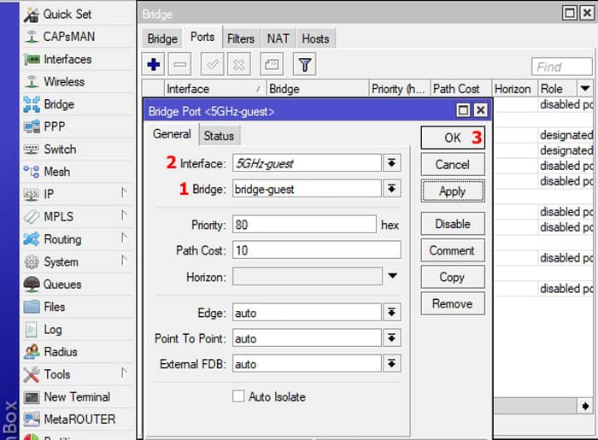Open Interfaces in the sidebar
This screenshot has width=598, height=440.
(x=78, y=59)
